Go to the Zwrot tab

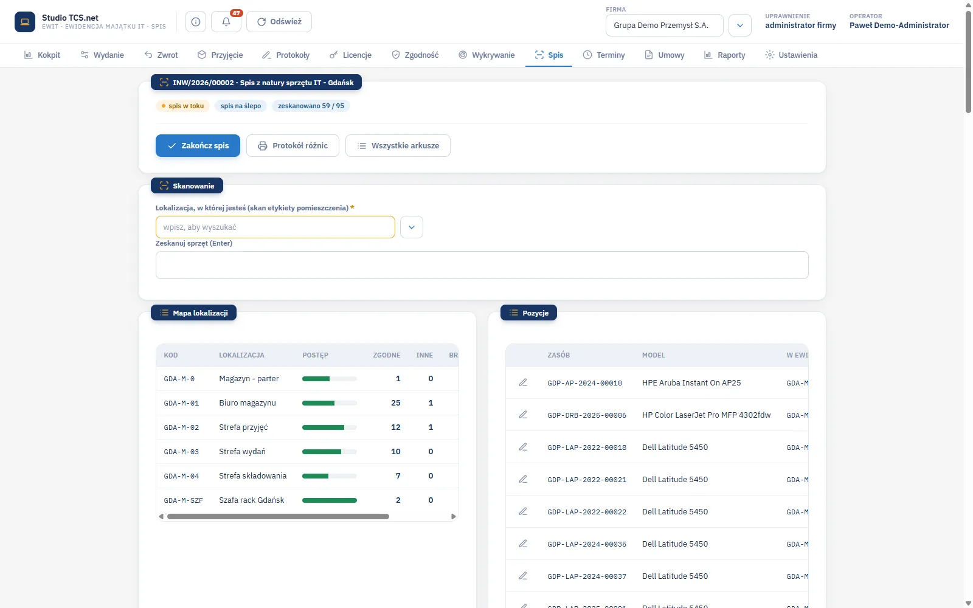pos(161,55)
